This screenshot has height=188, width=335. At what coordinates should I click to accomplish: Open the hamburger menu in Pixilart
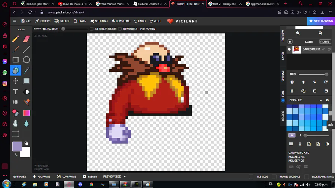tap(15, 21)
